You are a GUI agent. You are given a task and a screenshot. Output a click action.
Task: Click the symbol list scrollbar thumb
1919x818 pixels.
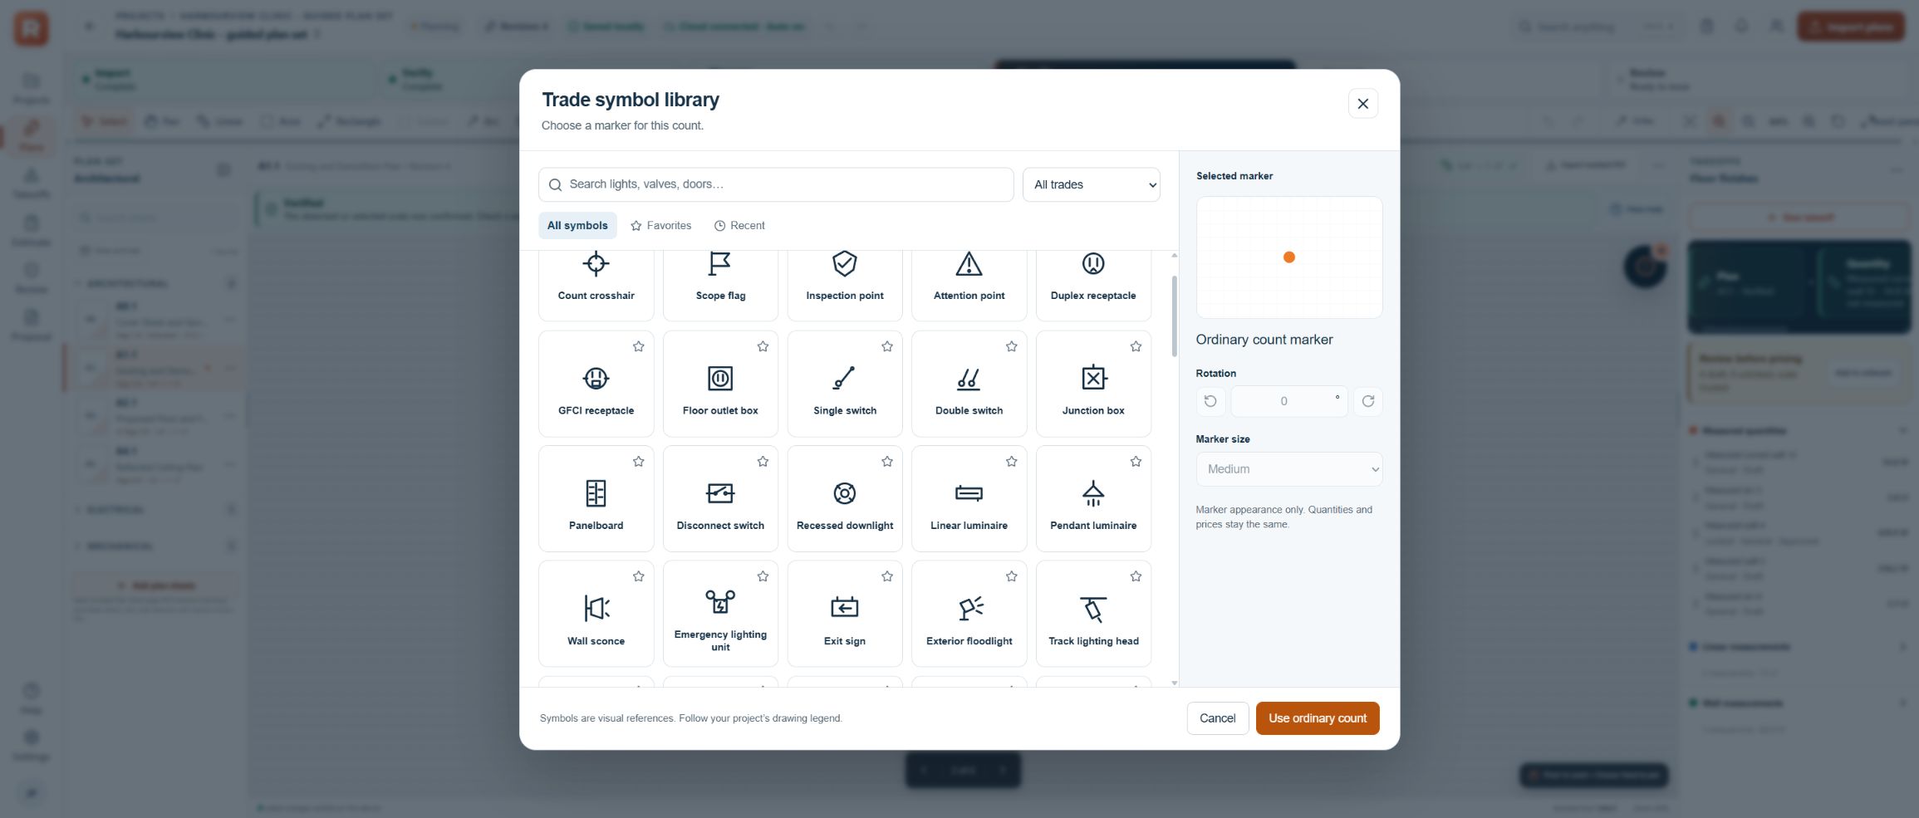point(1174,316)
